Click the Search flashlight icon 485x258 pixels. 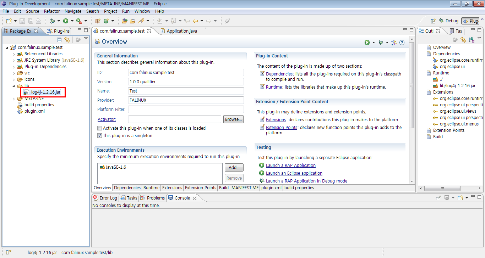(141, 21)
